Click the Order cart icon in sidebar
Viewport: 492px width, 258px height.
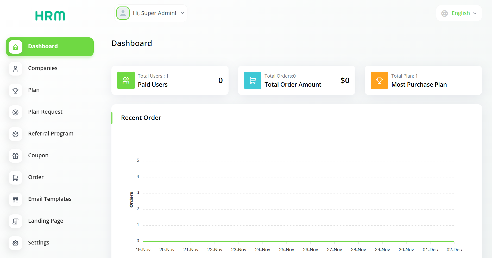(x=15, y=178)
